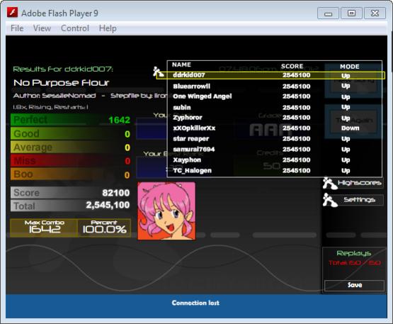Viewport: 393px width, 324px height.
Task: Click the Replays label
Action: [x=353, y=253]
